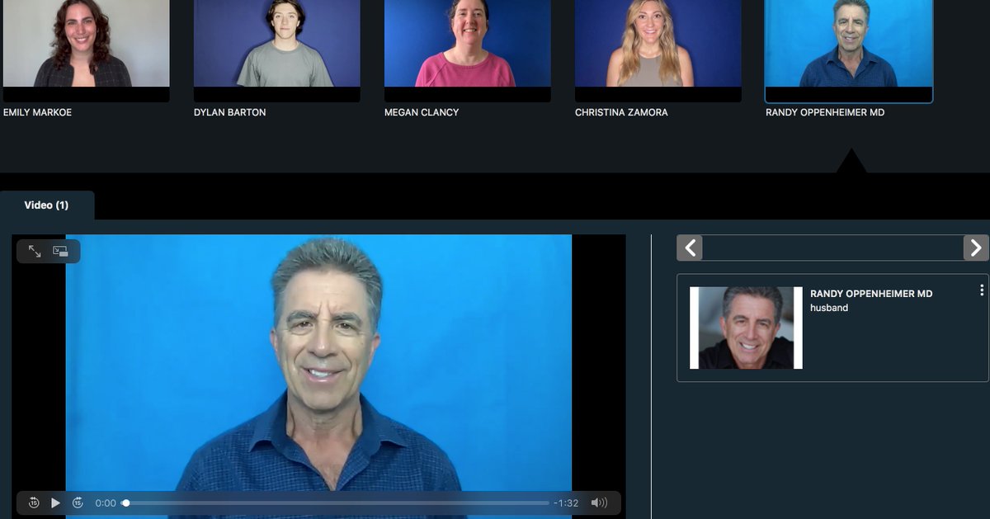Open Randy Oppenheimer headshot in side card
Viewport: 990px width, 519px height.
point(746,328)
